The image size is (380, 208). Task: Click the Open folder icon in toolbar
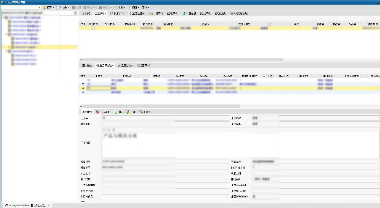44,8
